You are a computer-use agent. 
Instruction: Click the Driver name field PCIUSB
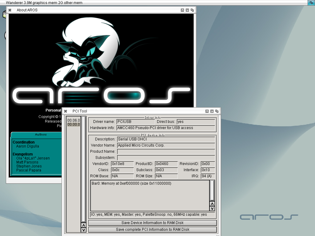pos(136,122)
